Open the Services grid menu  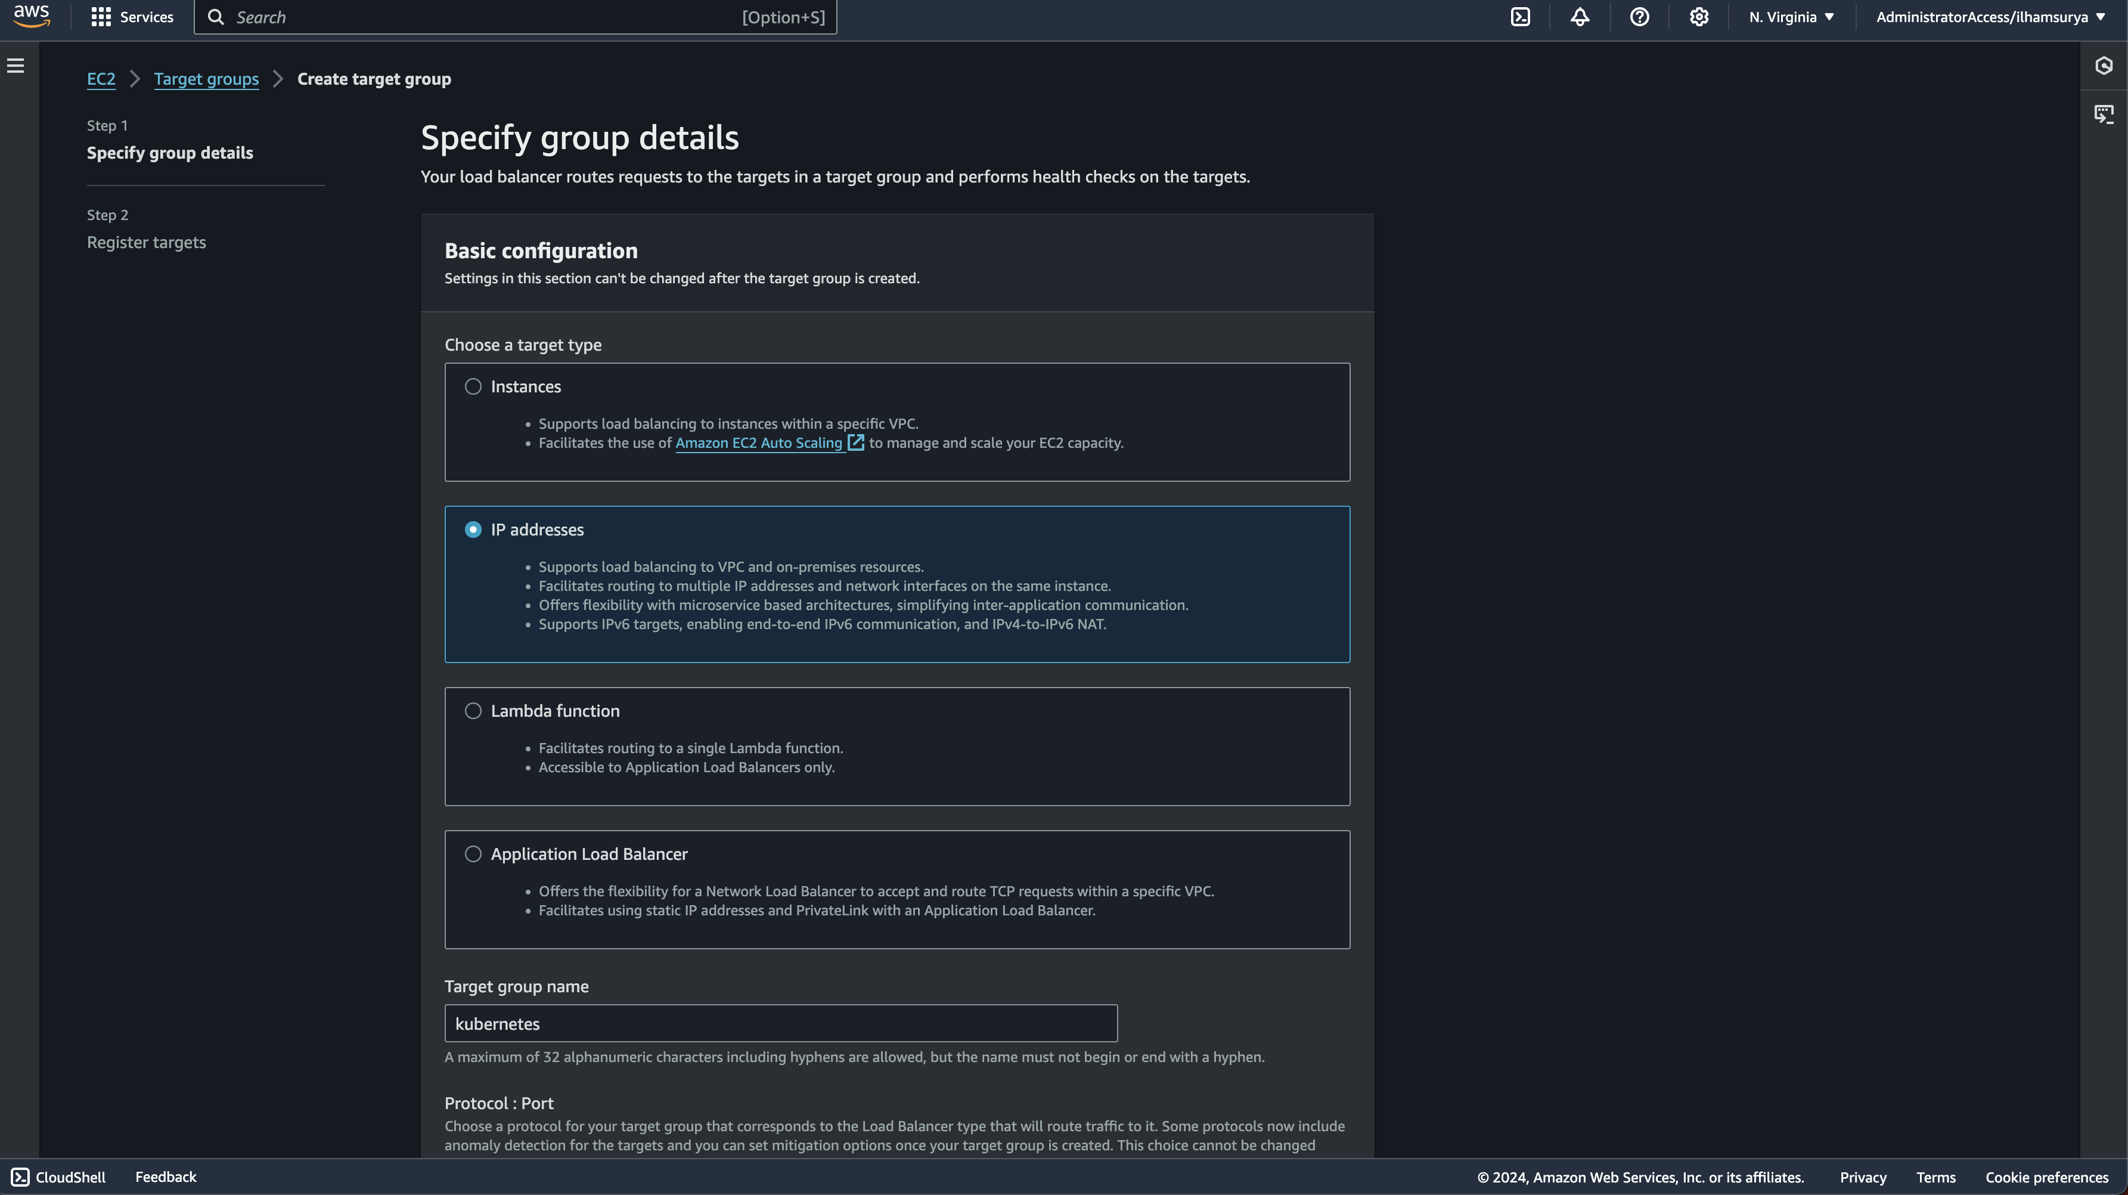pyautogui.click(x=101, y=17)
